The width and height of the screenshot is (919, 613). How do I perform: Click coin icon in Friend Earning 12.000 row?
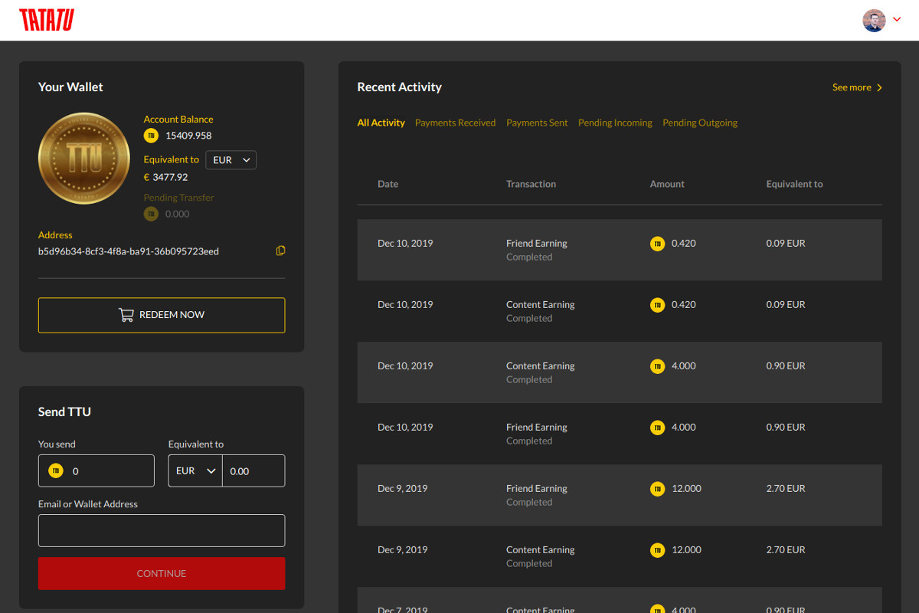coord(657,489)
